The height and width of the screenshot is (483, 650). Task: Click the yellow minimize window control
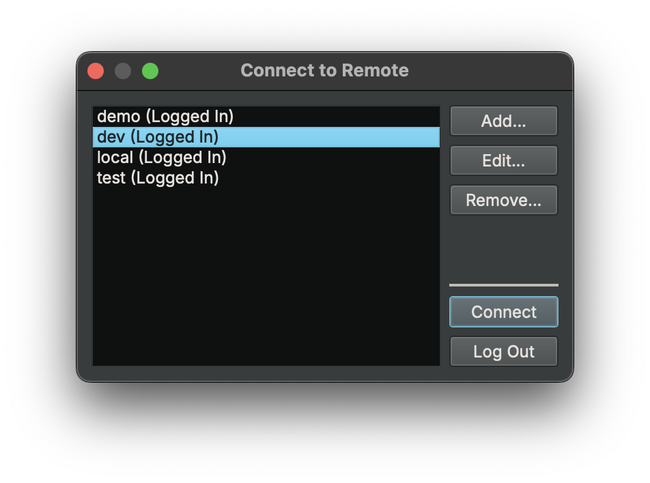point(123,70)
